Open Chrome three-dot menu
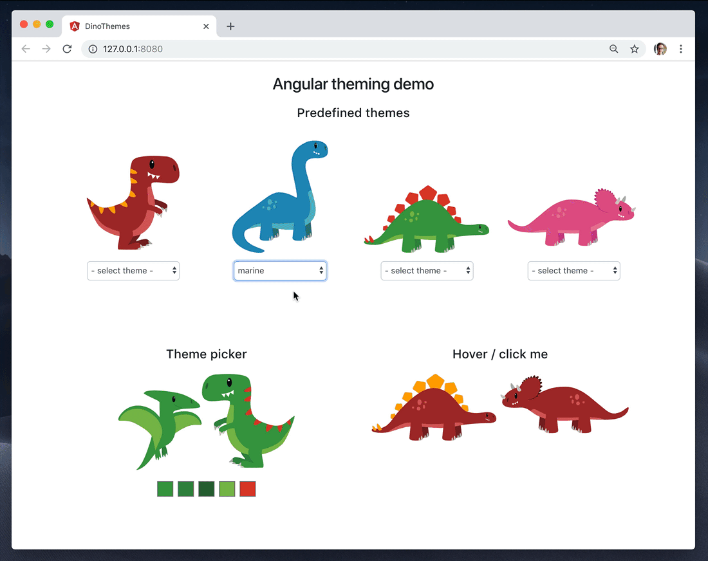The image size is (708, 561). pos(681,49)
